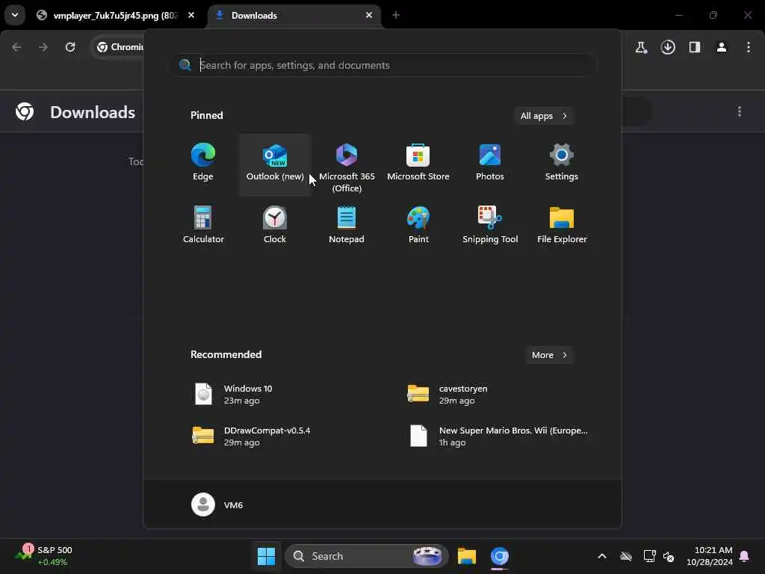Close the Downloads tab
765x574 pixels.
coord(369,15)
